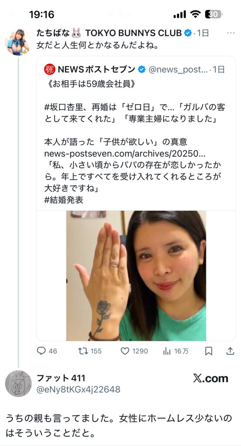Open reply comments on the post

[47, 351]
